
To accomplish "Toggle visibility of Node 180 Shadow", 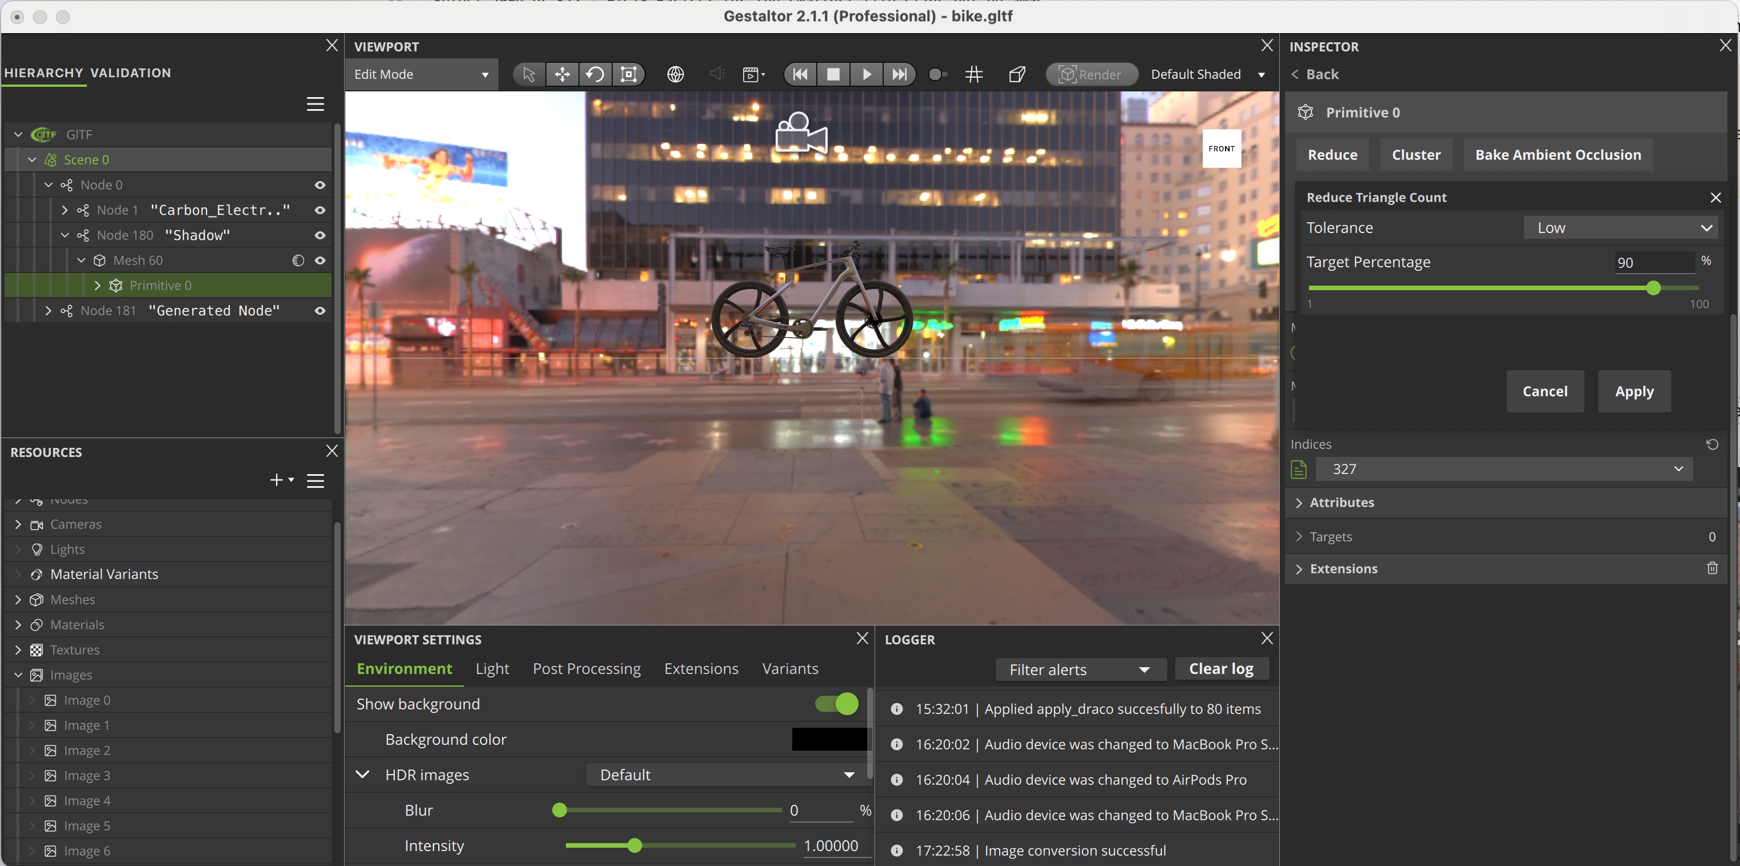I will coord(320,235).
